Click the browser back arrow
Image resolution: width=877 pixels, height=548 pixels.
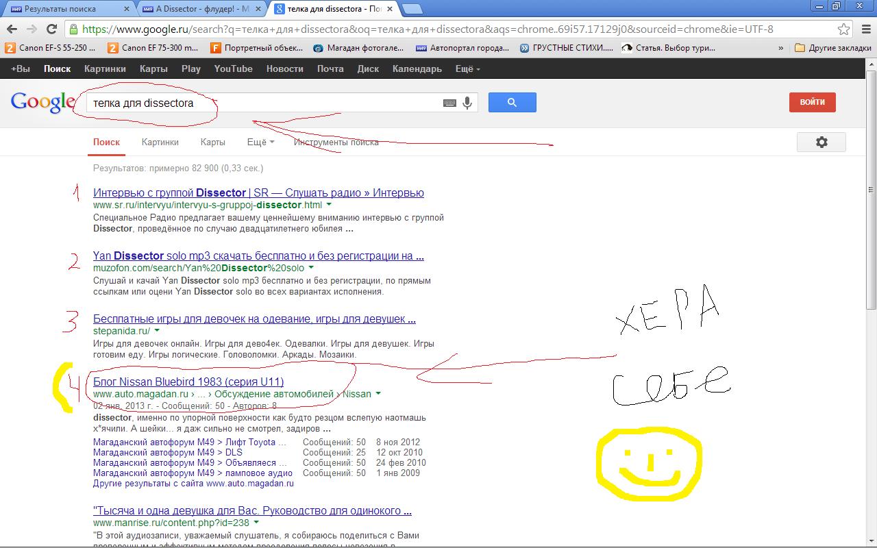pyautogui.click(x=12, y=29)
